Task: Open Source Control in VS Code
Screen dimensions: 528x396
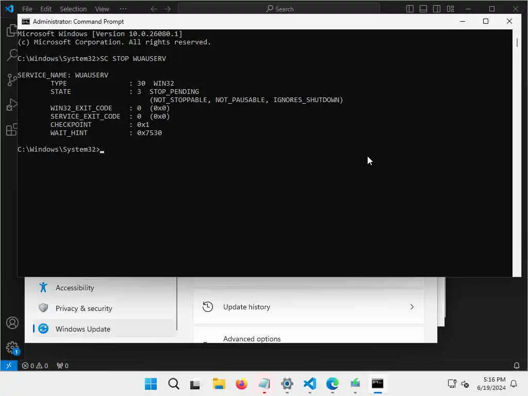Action: click(x=11, y=80)
